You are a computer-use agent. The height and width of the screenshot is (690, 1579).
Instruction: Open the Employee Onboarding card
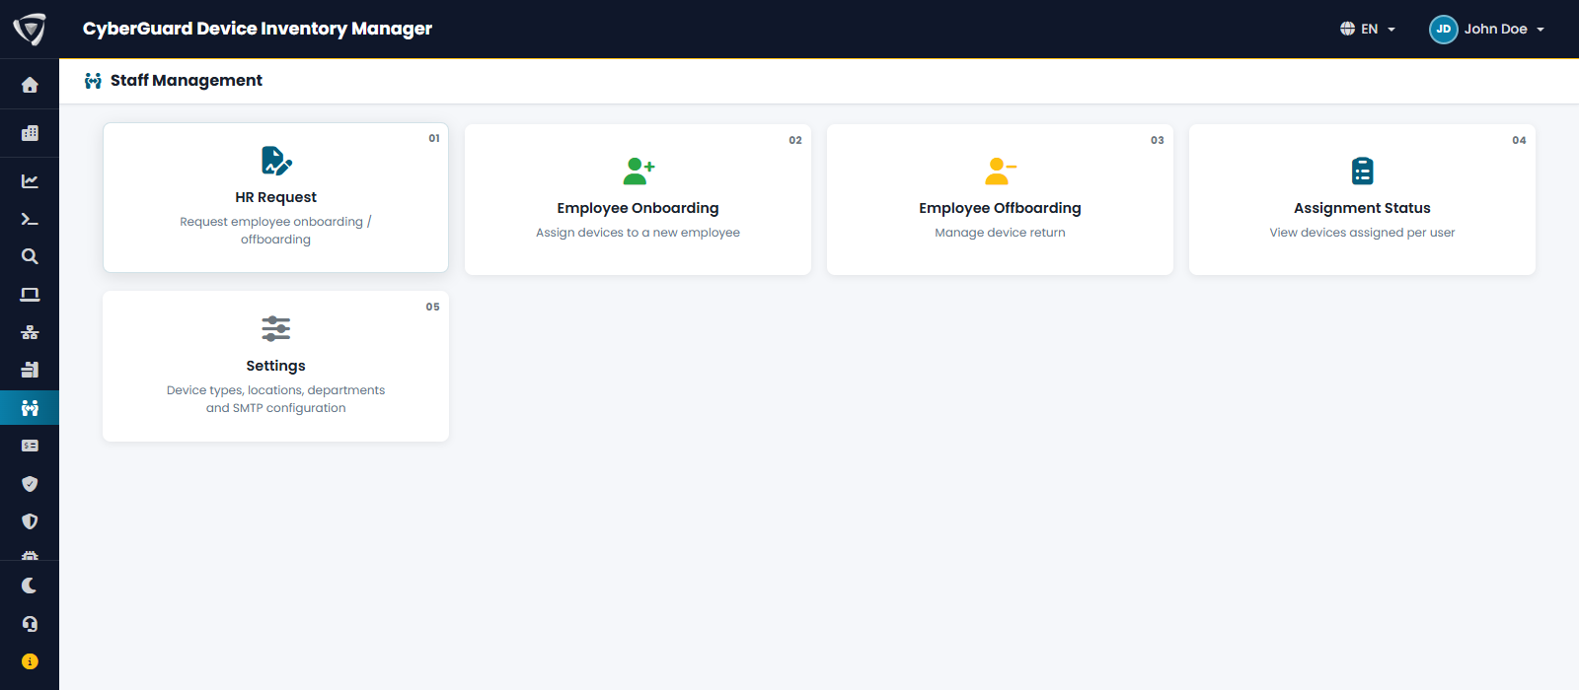click(x=638, y=199)
